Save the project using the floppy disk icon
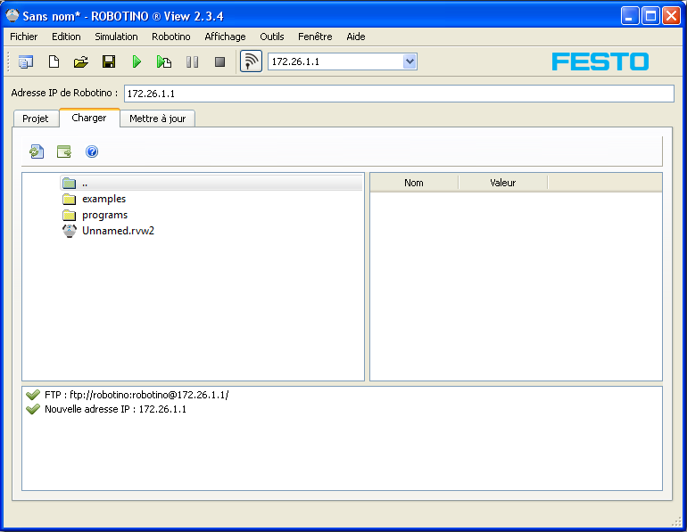 (x=109, y=61)
